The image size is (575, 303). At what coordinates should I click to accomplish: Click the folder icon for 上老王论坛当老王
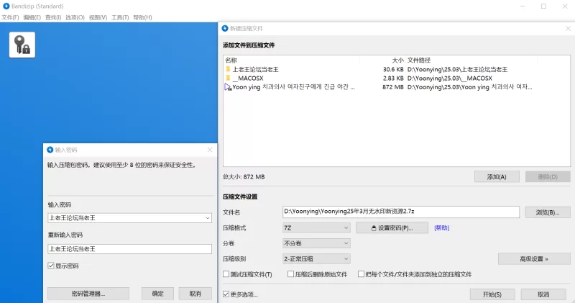(x=228, y=69)
